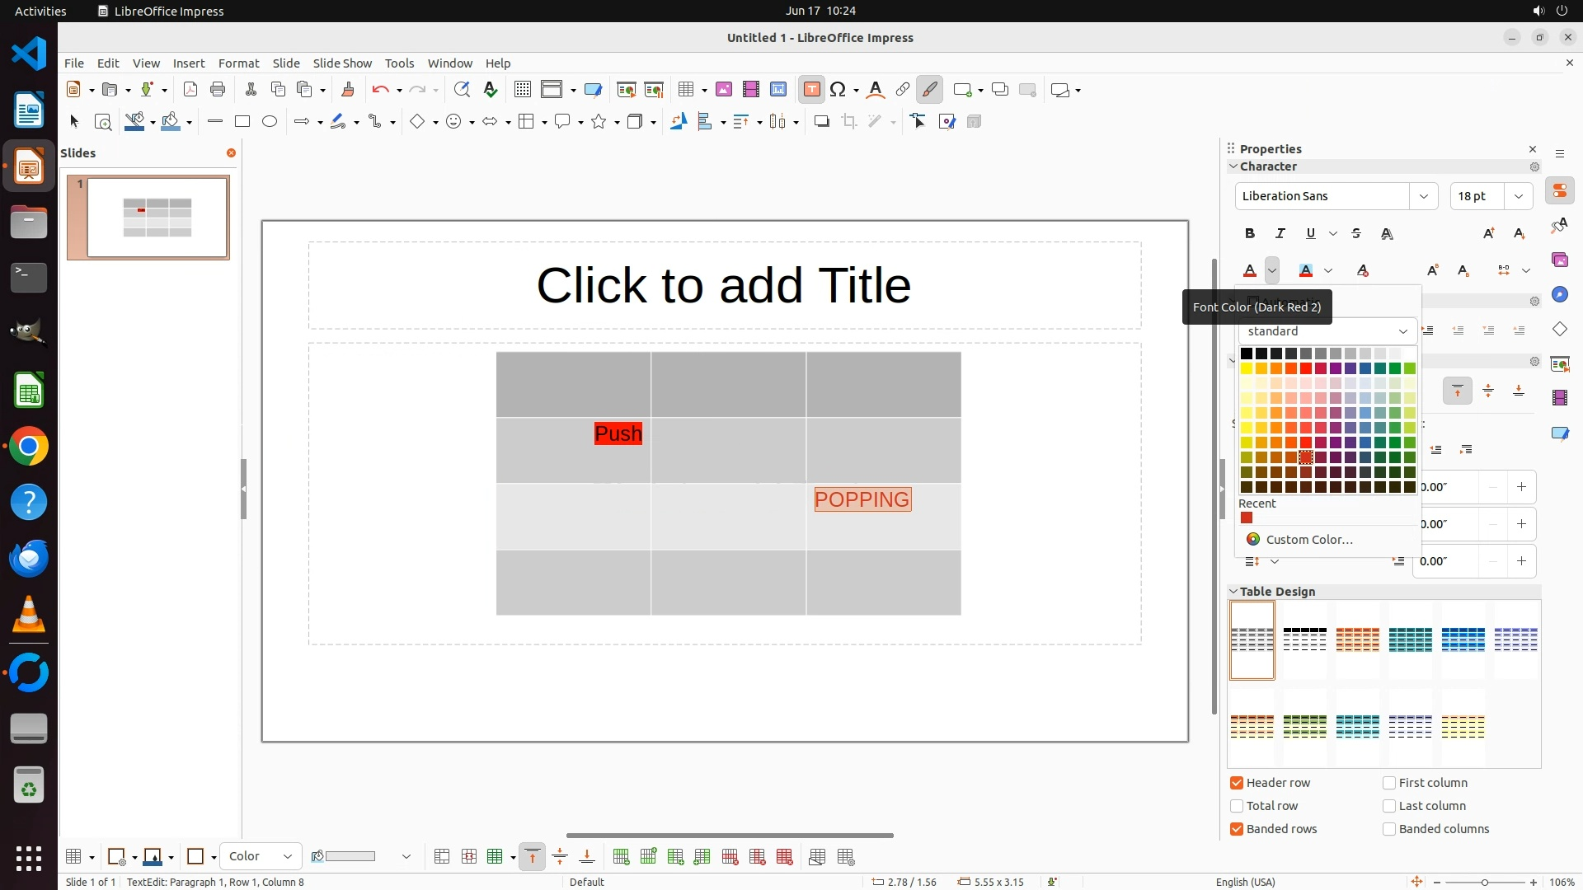
Task: Enable the First column checkbox
Action: [x=1389, y=783]
